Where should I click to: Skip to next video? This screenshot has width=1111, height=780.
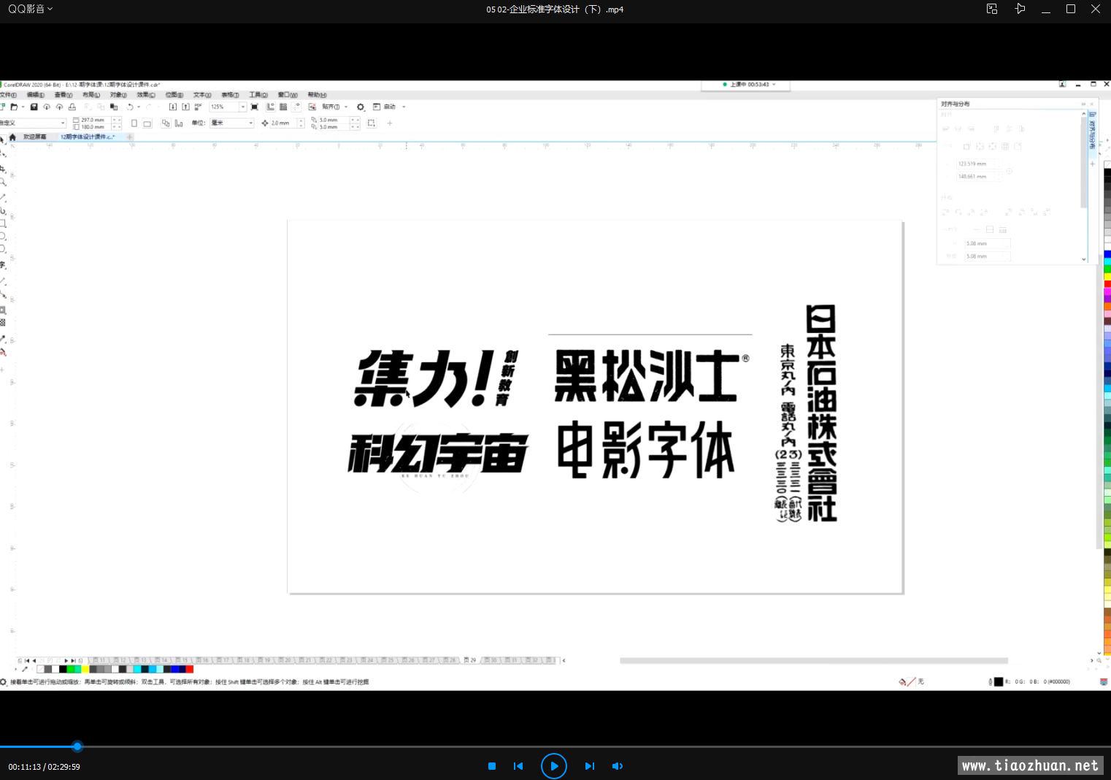tap(589, 766)
